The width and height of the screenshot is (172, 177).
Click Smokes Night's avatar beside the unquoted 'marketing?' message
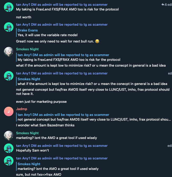point(9,136)
